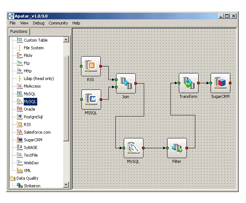Click the MsAccess connector icon
246x203 pixels.
click(x=20, y=86)
